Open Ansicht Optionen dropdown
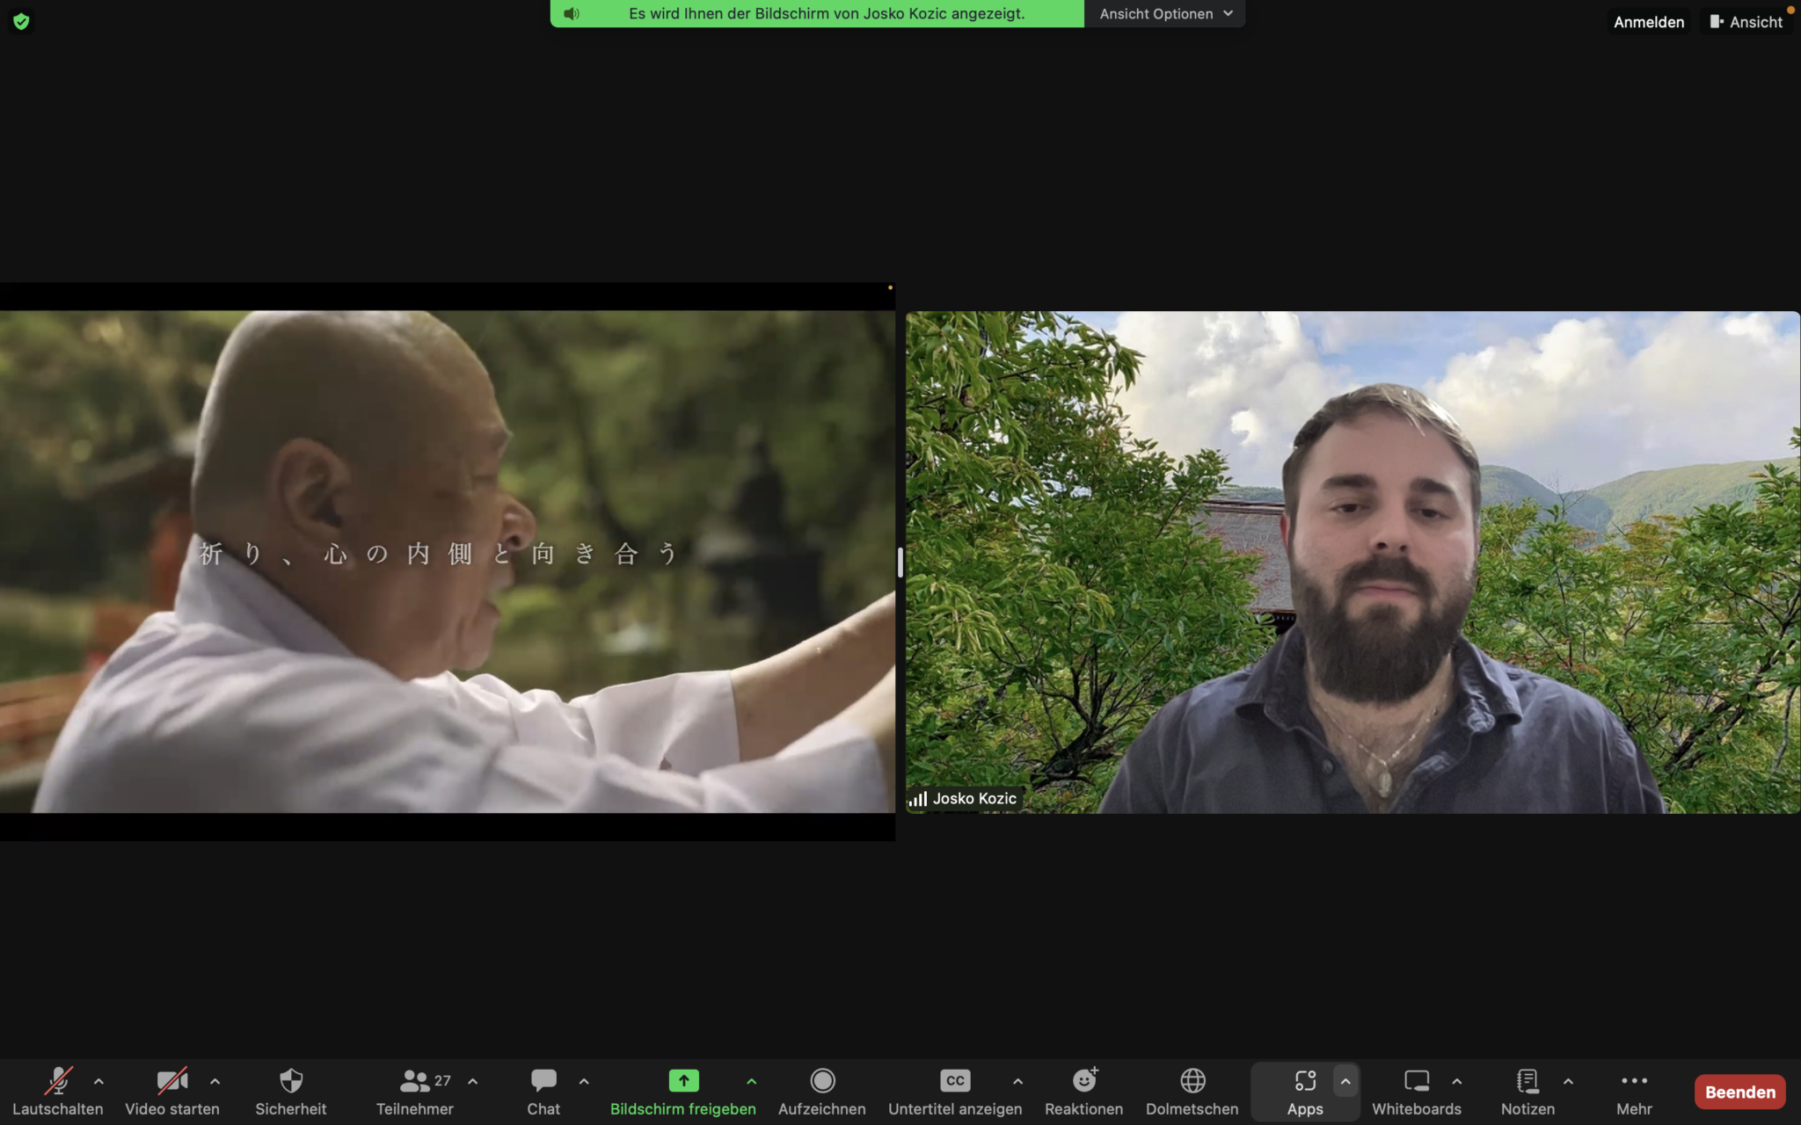 (1165, 13)
